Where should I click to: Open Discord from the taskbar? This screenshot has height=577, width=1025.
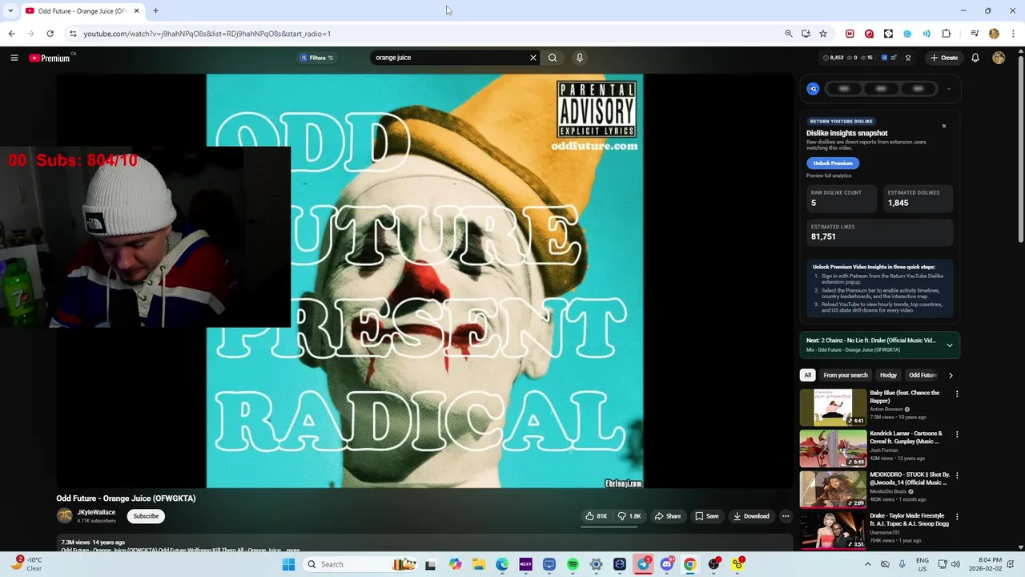[667, 564]
